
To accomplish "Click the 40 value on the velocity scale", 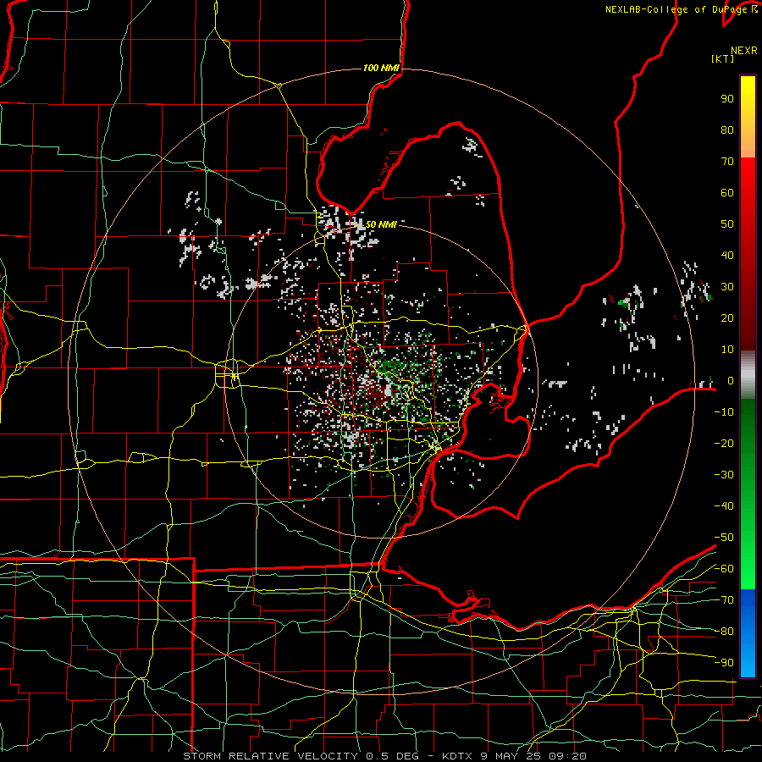I will click(727, 256).
